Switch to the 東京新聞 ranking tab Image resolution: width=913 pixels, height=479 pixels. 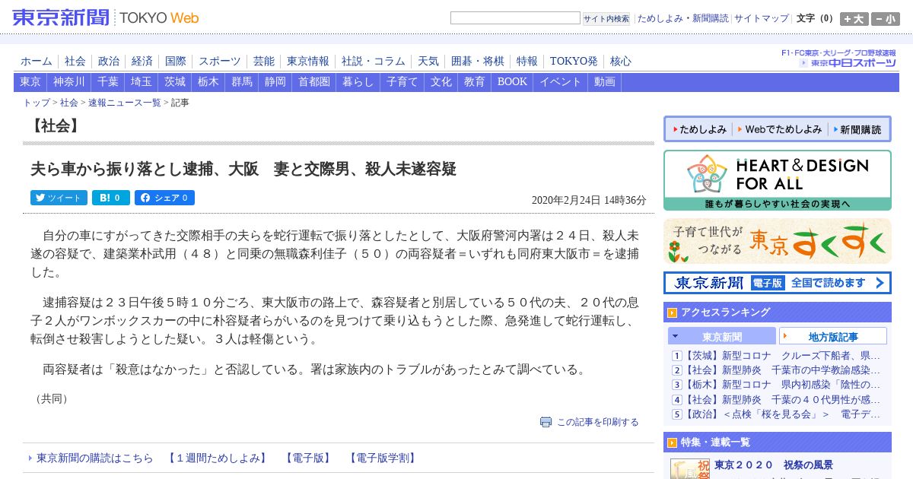pos(722,336)
